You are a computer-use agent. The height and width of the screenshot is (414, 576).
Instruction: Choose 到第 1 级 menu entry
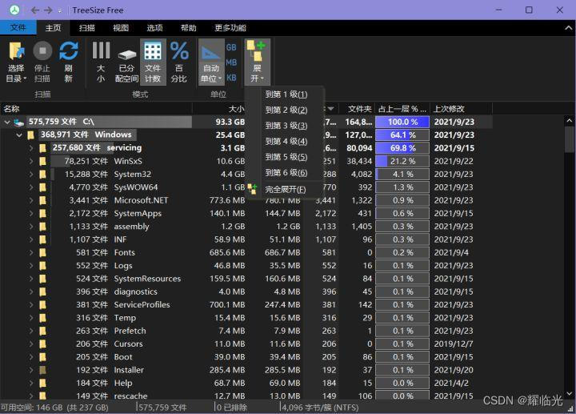pos(286,94)
